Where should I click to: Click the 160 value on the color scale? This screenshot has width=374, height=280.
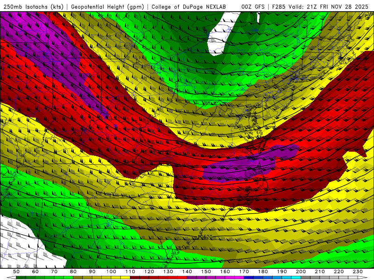225,272
